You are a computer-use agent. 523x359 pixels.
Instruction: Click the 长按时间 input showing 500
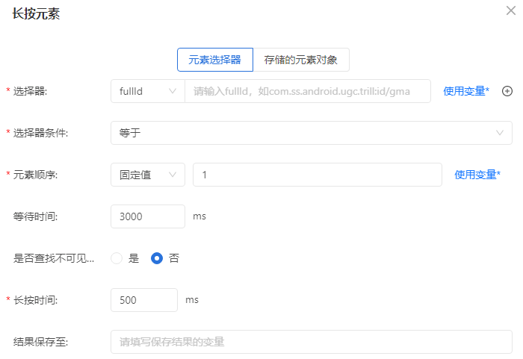click(x=143, y=300)
